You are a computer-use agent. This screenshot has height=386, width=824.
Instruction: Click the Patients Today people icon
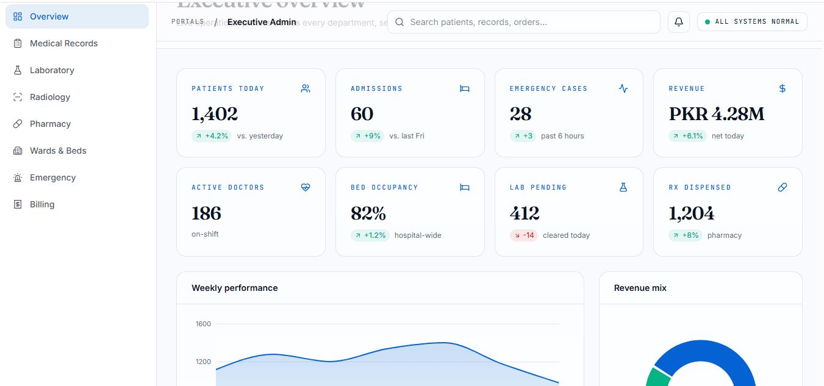point(306,88)
